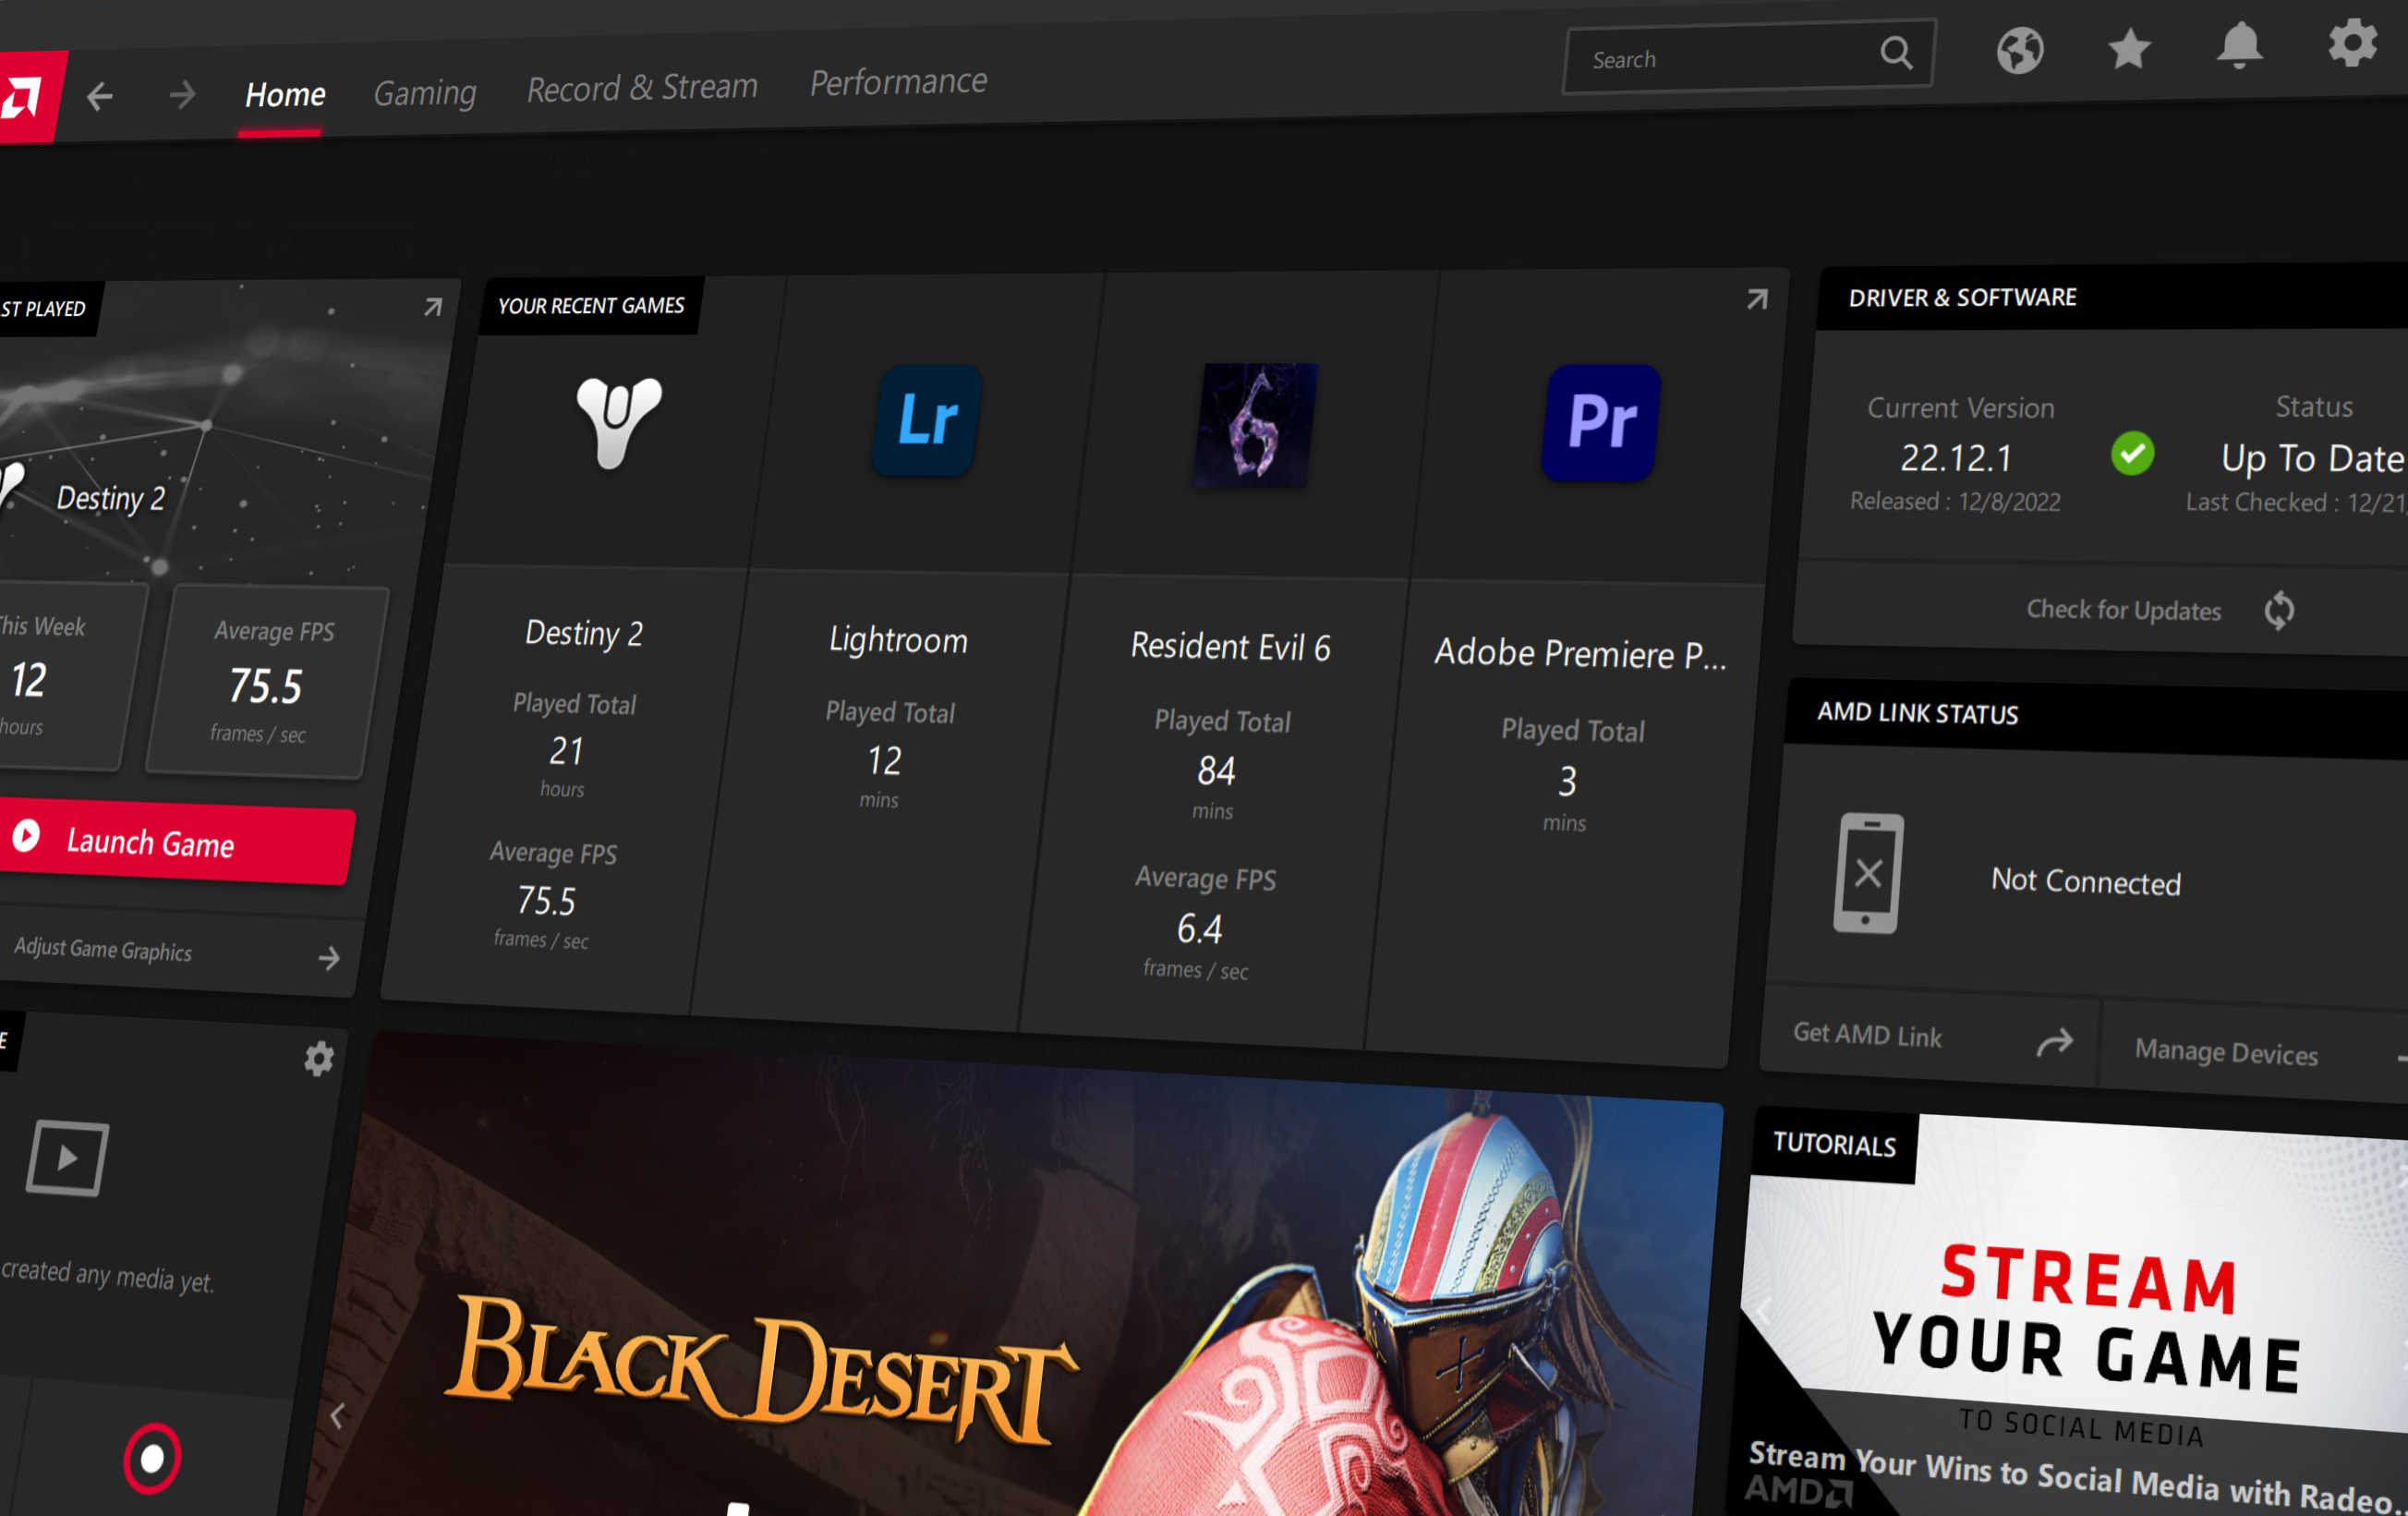Toggle the AMD Link device connection
The width and height of the screenshot is (2408, 1516).
click(1870, 871)
